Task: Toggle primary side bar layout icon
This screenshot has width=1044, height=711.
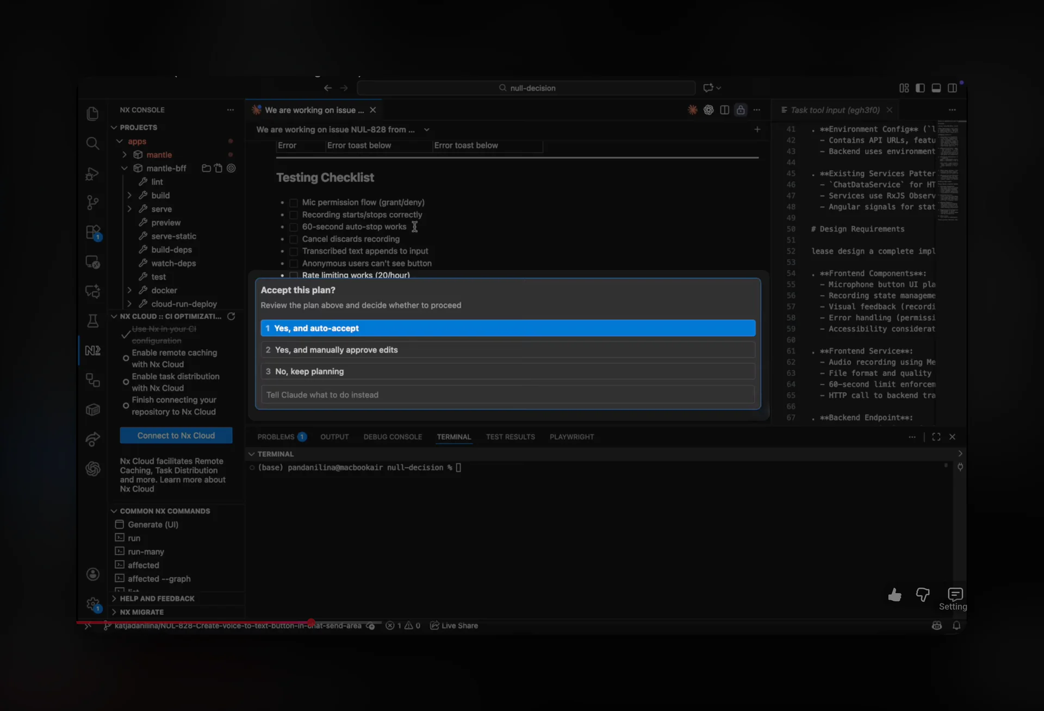Action: click(920, 88)
